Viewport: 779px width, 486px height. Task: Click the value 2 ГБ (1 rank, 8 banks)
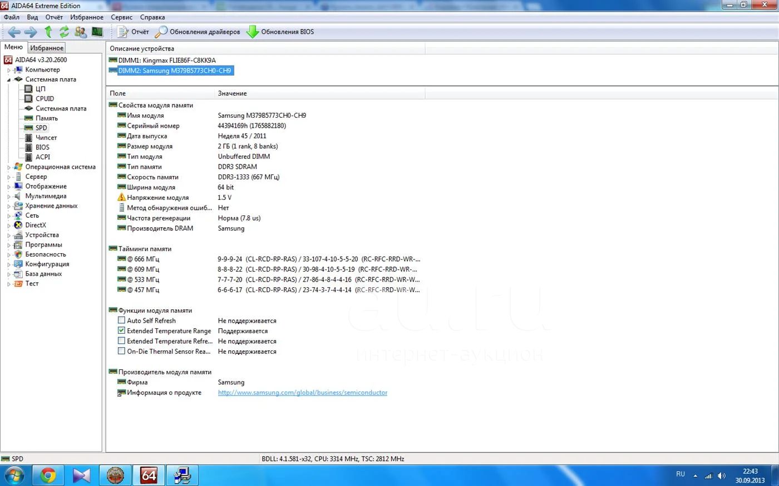point(248,147)
